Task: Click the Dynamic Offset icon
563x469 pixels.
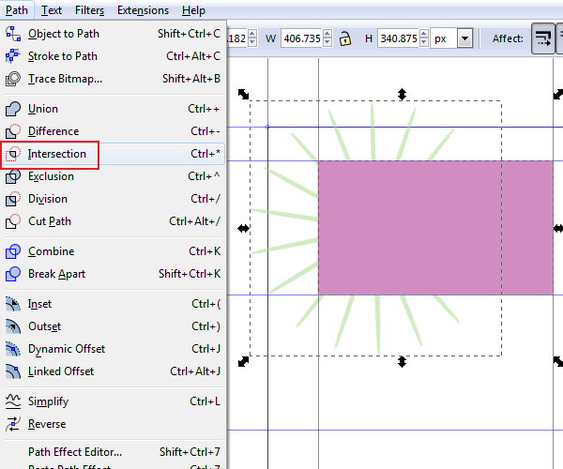Action: pyautogui.click(x=13, y=349)
